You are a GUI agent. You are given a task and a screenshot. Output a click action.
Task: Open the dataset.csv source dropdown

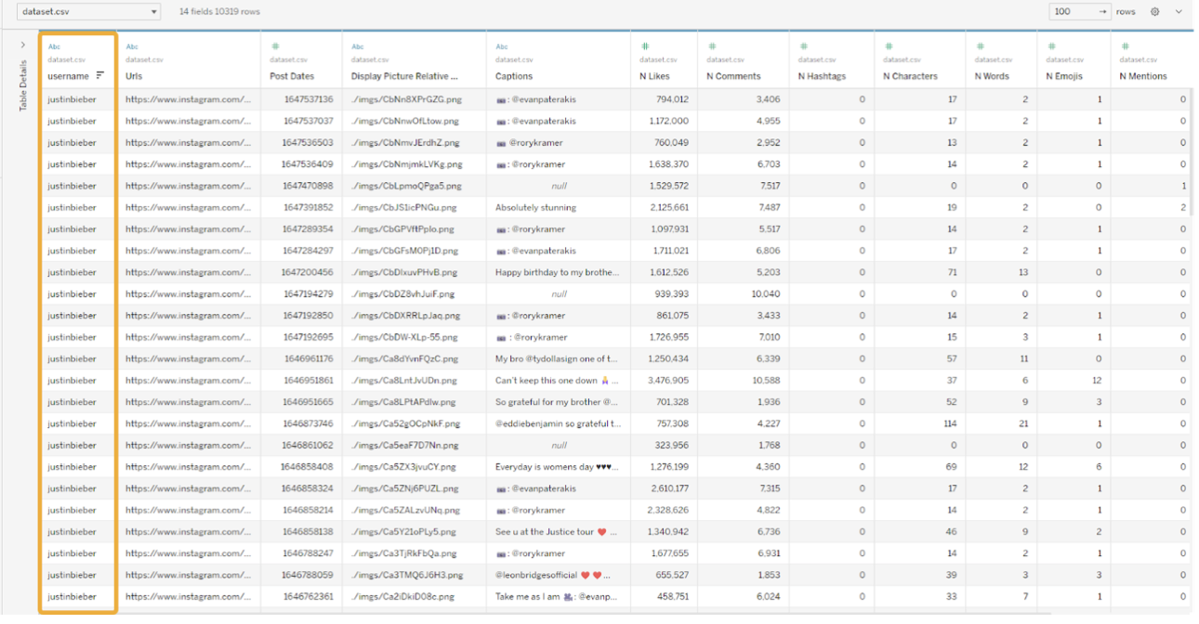pos(88,11)
